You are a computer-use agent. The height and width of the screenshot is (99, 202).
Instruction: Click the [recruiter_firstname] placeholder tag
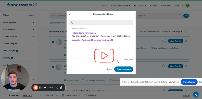[x=82, y=40]
